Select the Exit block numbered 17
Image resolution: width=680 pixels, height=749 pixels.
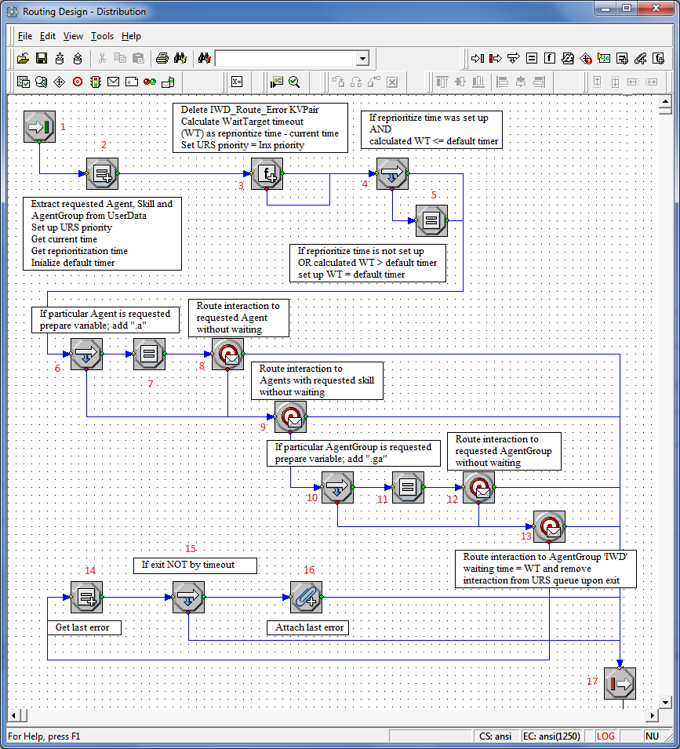point(620,683)
